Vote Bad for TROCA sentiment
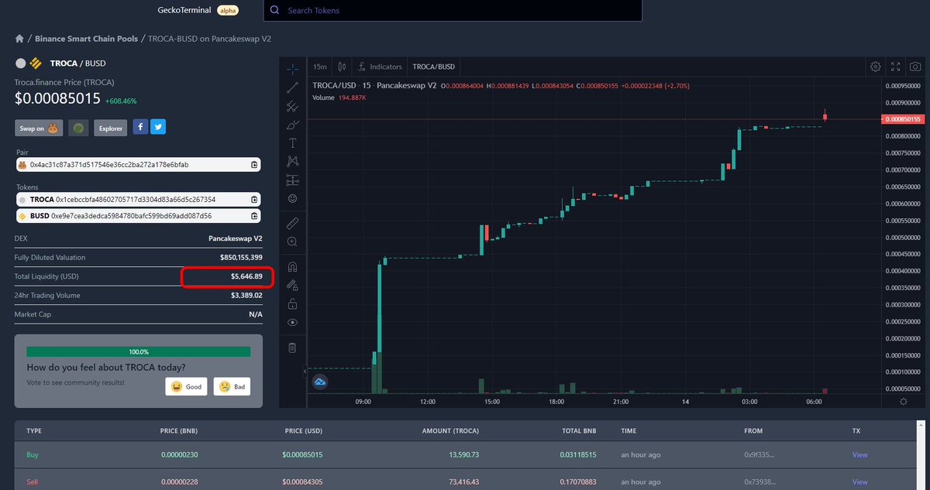 point(232,386)
